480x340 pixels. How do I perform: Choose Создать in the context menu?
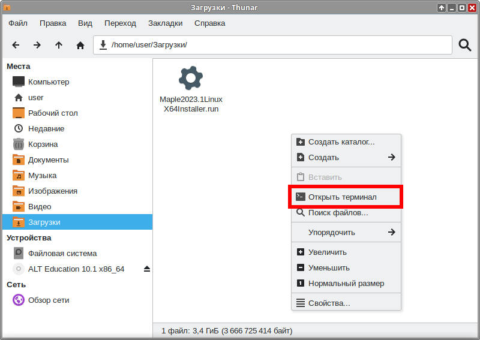[x=346, y=158]
